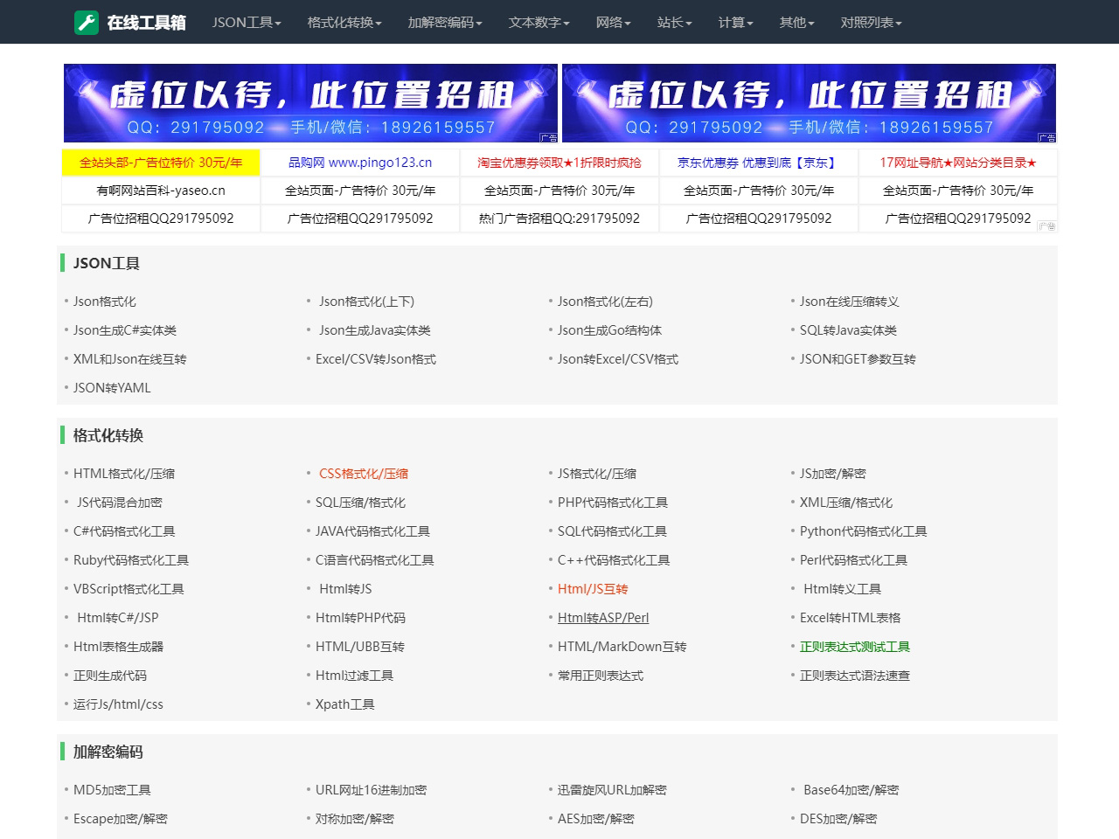Select 其他 in the top menu
Image resolution: width=1119 pixels, height=839 pixels.
pos(795,23)
